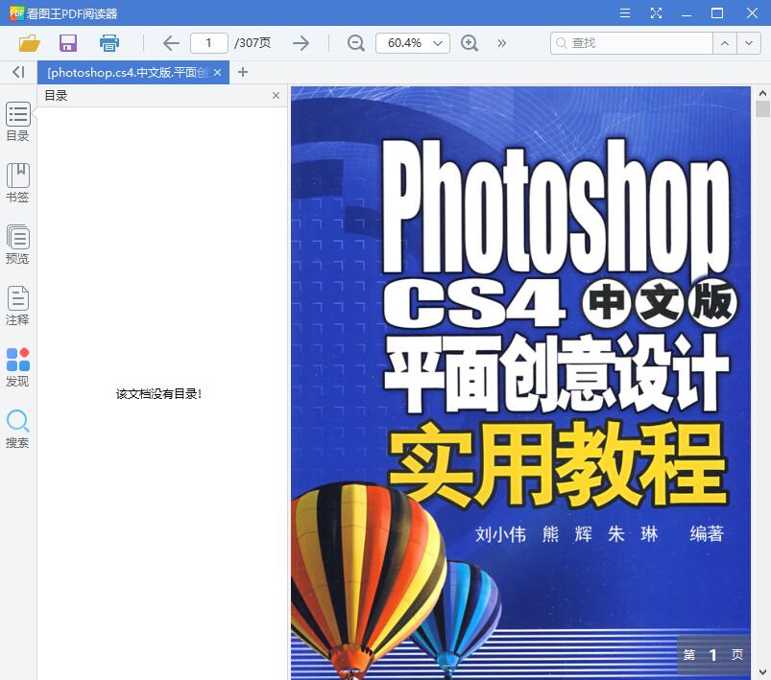Zoom out with the minus magnifier
Image resolution: width=771 pixels, height=680 pixels.
coord(356,43)
